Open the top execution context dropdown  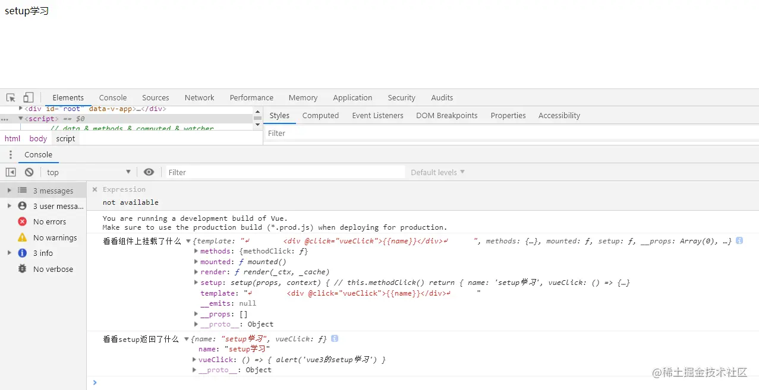(x=89, y=172)
